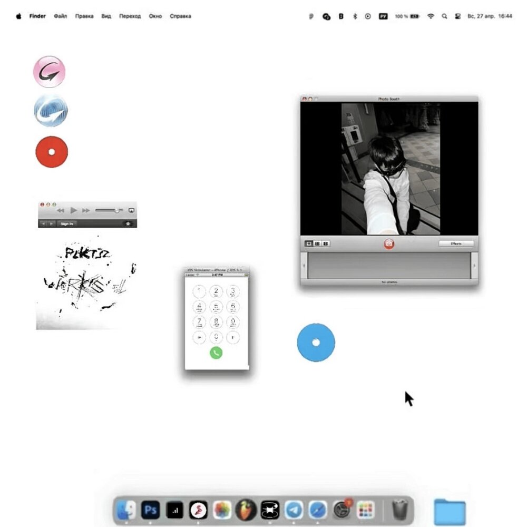Select single photo mode in Photo Booth
Screen dimensions: 527x527
tap(309, 243)
